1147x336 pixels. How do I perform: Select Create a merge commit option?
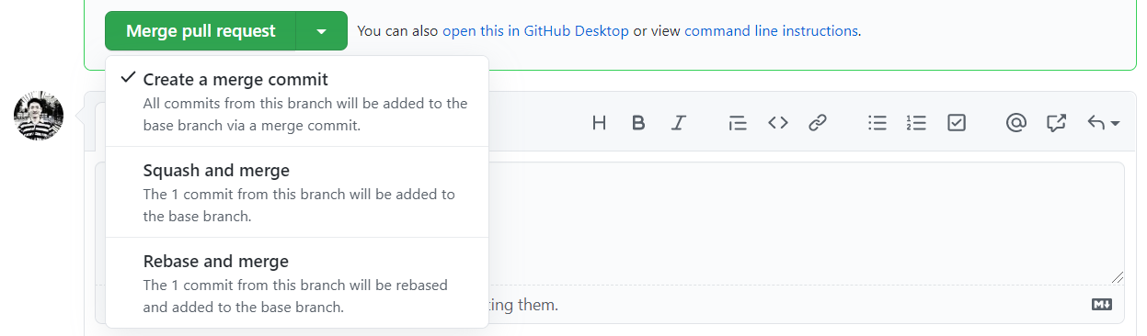(x=297, y=101)
